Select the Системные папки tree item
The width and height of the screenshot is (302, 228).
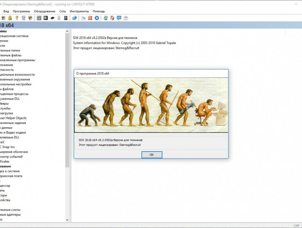[10, 50]
